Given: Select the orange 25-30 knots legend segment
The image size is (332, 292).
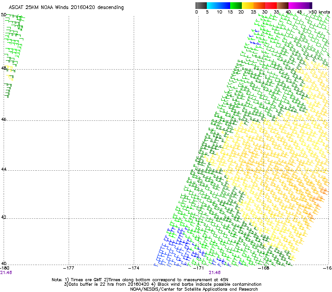Looking at the screenshot, I should pos(259,5).
